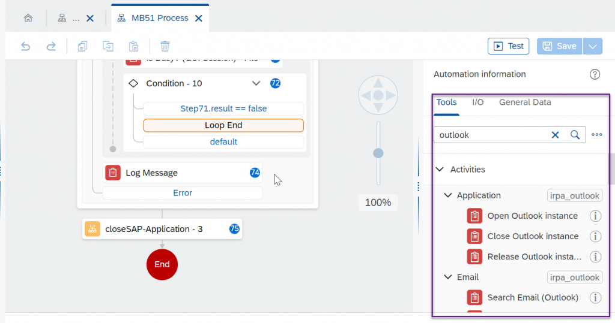The width and height of the screenshot is (615, 323).
Task: Open the default condition branch
Action: (223, 142)
